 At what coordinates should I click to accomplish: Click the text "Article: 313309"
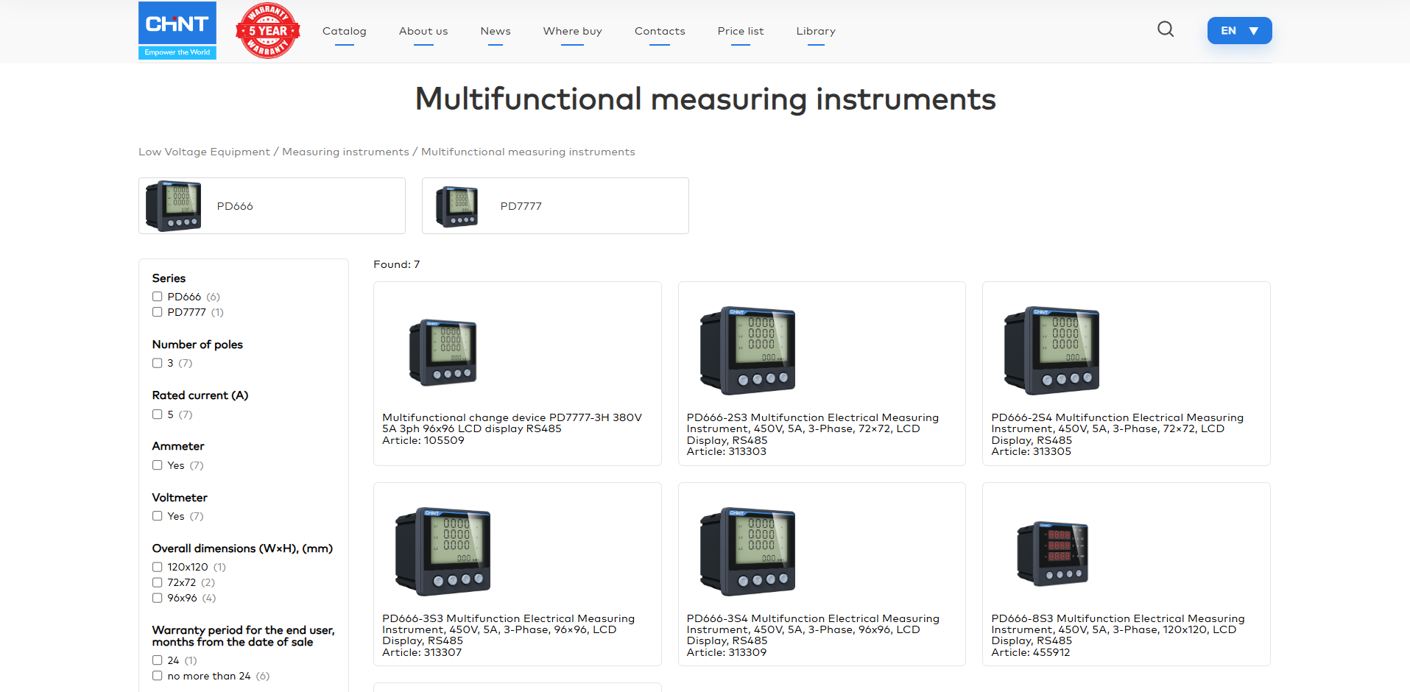point(727,652)
